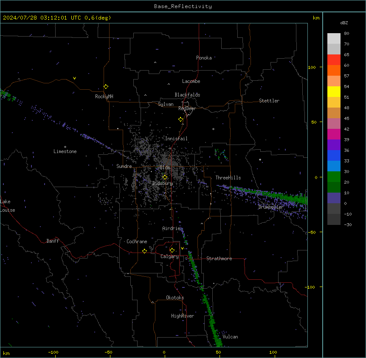Viewport: 366px width, 358px height.
Task: Click the orange 57-60 dBZ legend swatch
Action: pos(334,70)
